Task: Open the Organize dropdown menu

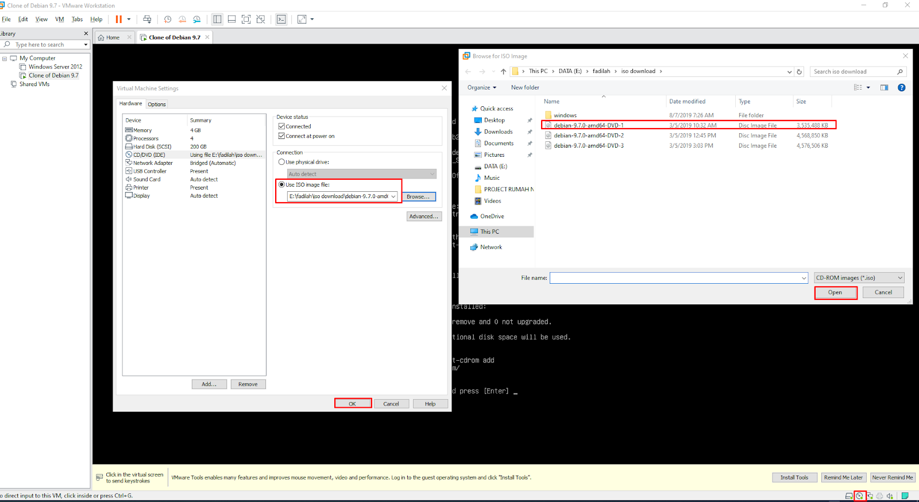Action: [x=481, y=87]
